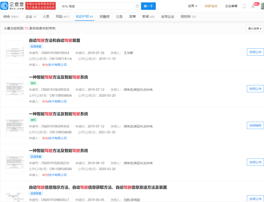Click 发明公布 button for CN201910488363.7

coord(255,199)
